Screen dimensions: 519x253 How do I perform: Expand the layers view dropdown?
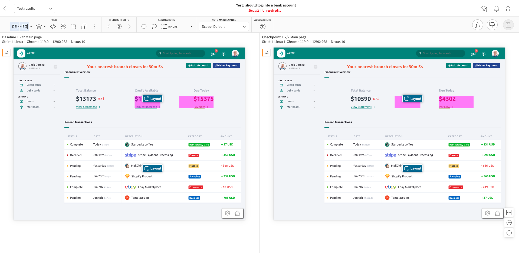[41, 26]
